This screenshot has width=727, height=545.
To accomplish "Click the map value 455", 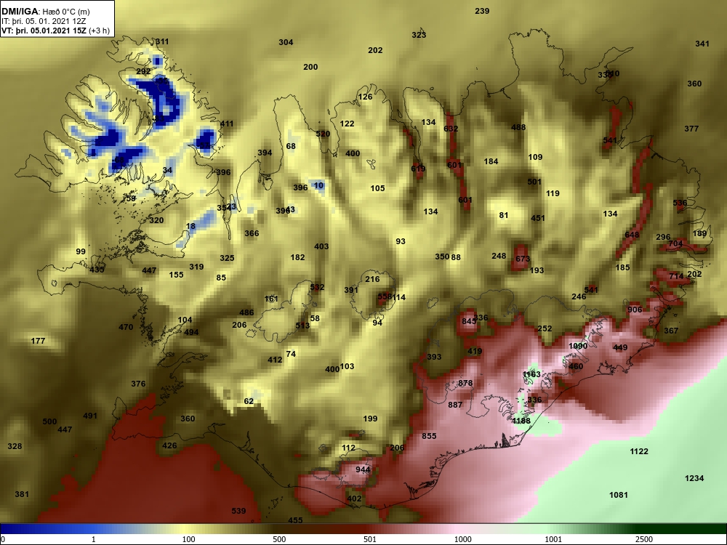I will tap(295, 520).
